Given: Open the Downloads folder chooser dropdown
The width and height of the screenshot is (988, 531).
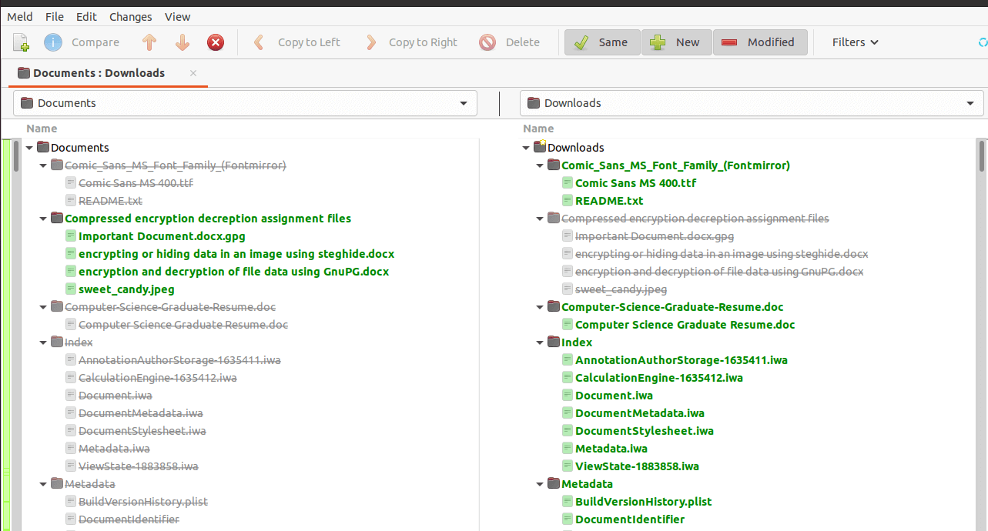Looking at the screenshot, I should 752,103.
